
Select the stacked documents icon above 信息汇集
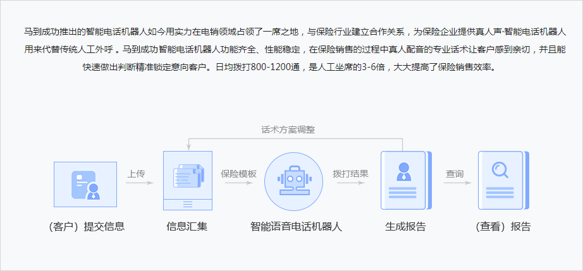click(188, 176)
